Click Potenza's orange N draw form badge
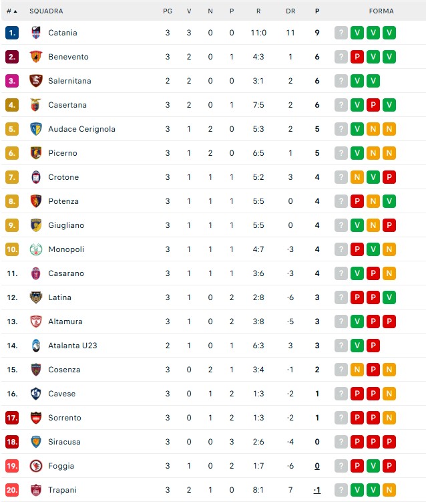426x502 pixels. (373, 201)
